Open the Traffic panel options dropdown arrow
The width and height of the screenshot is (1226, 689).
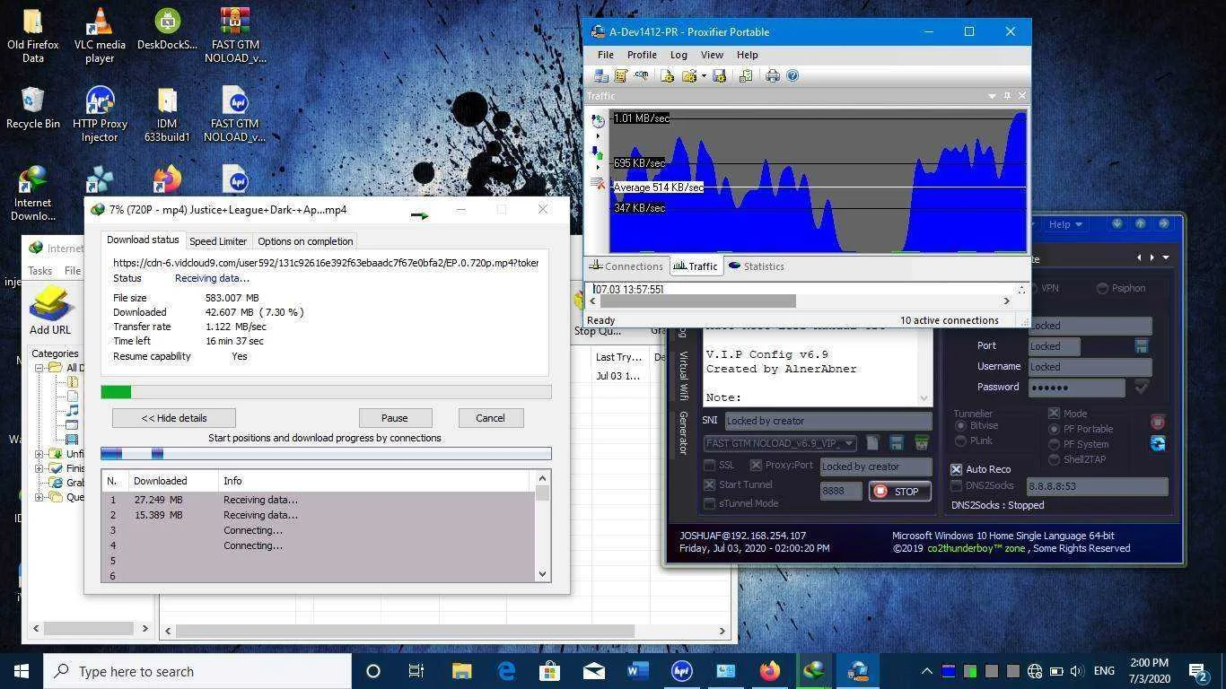point(992,95)
